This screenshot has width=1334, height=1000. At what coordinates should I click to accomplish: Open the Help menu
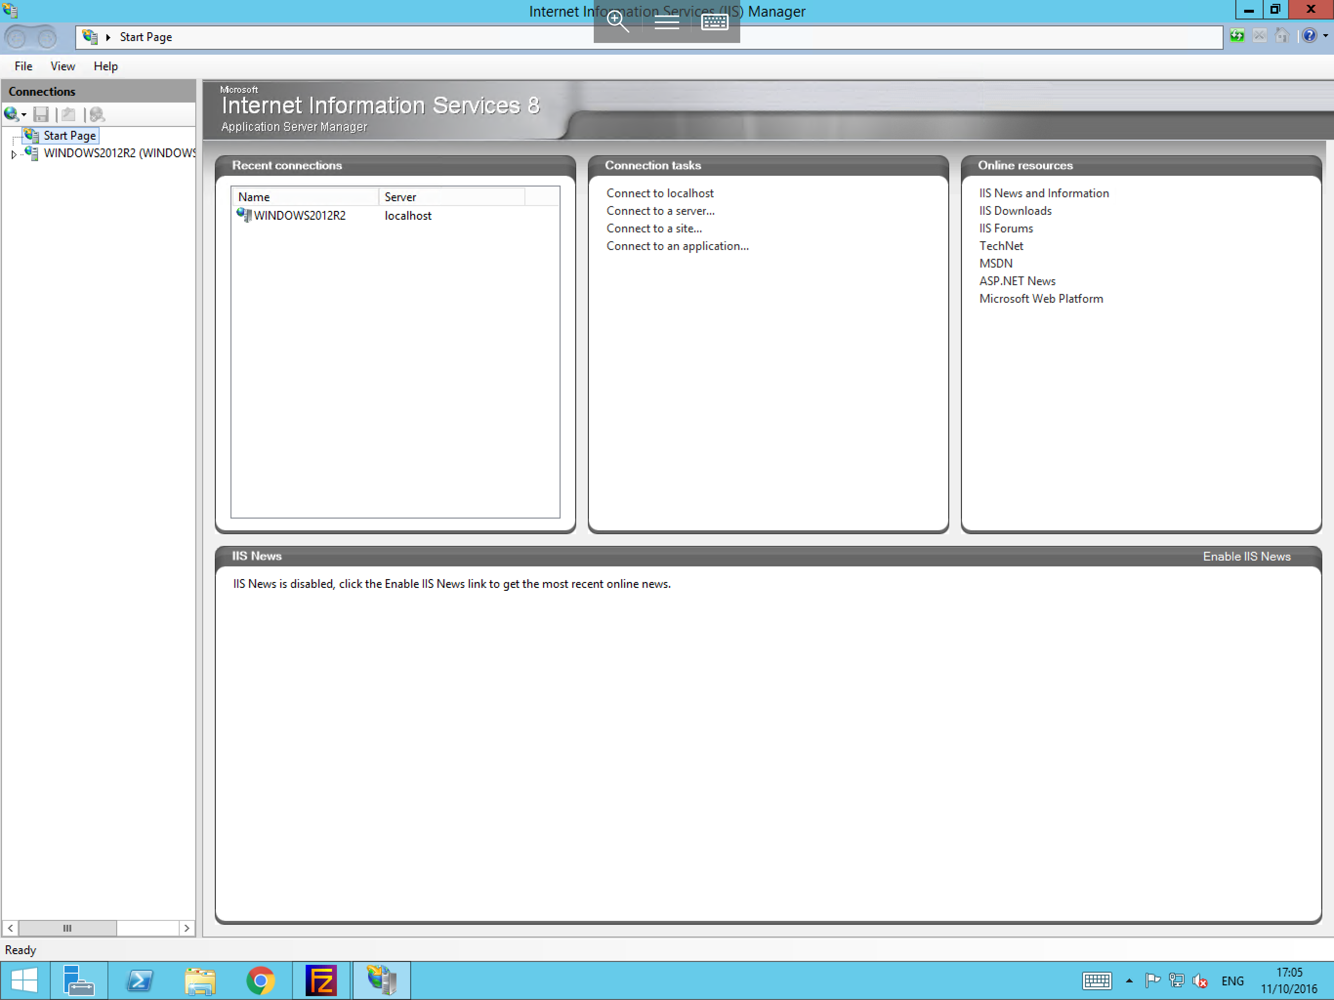105,66
